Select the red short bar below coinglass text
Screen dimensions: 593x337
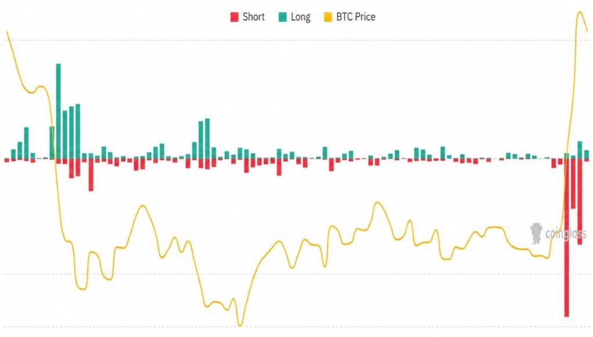click(x=580, y=202)
